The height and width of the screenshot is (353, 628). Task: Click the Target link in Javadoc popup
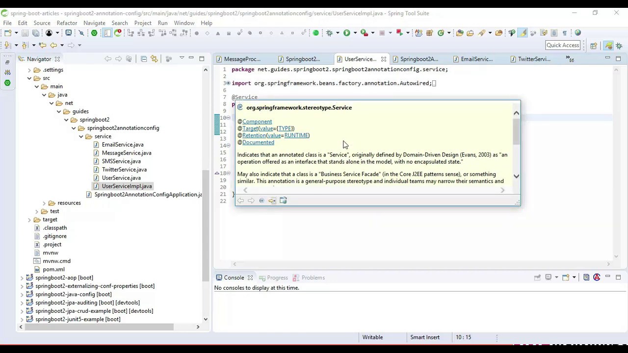[250, 128]
